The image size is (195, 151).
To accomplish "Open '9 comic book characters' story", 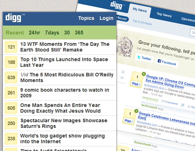I will coord(65,93).
